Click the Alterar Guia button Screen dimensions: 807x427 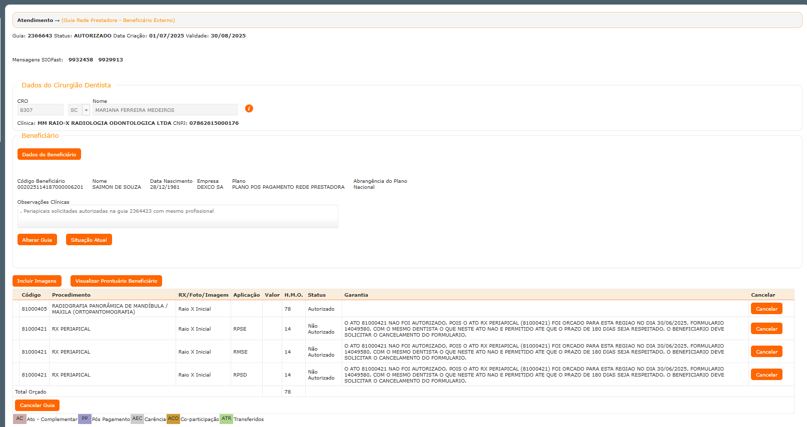click(37, 240)
